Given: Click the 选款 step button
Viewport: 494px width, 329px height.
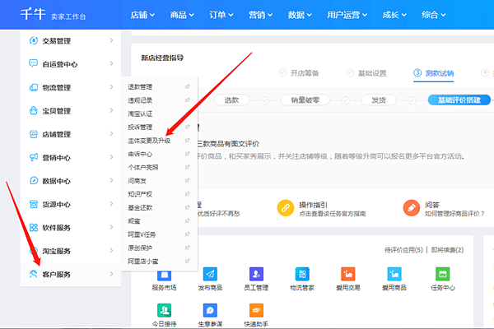Looking at the screenshot, I should coord(231,100).
